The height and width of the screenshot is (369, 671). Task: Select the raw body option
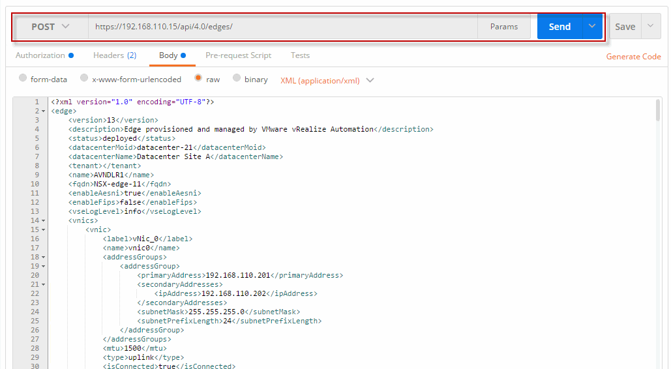(x=198, y=79)
